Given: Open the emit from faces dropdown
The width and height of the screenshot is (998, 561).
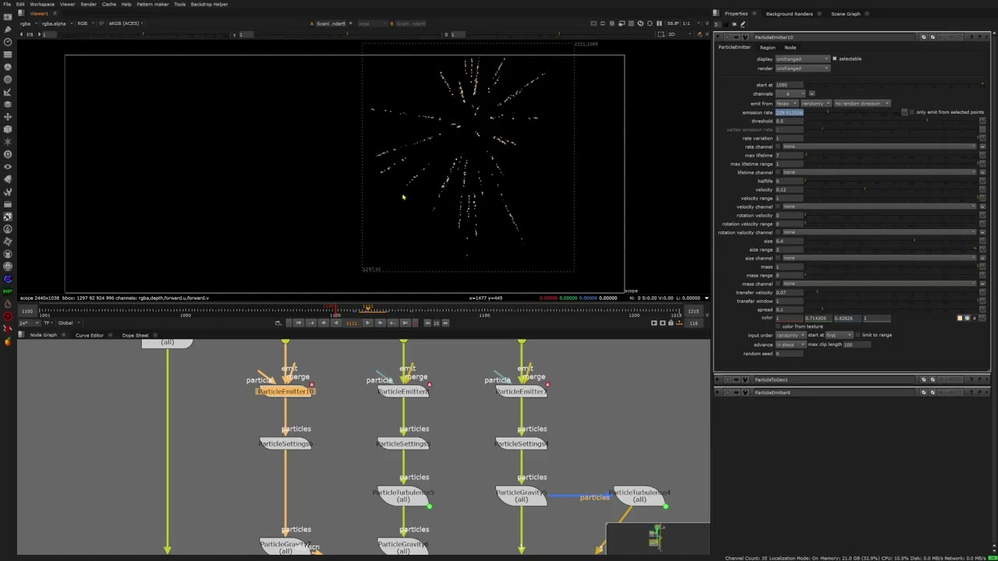Looking at the screenshot, I should click(786, 104).
